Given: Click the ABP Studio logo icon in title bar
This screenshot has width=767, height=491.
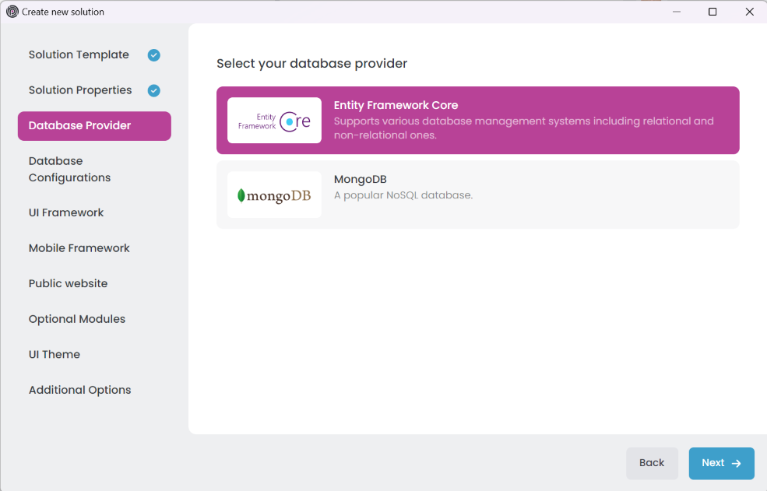Looking at the screenshot, I should pos(12,12).
